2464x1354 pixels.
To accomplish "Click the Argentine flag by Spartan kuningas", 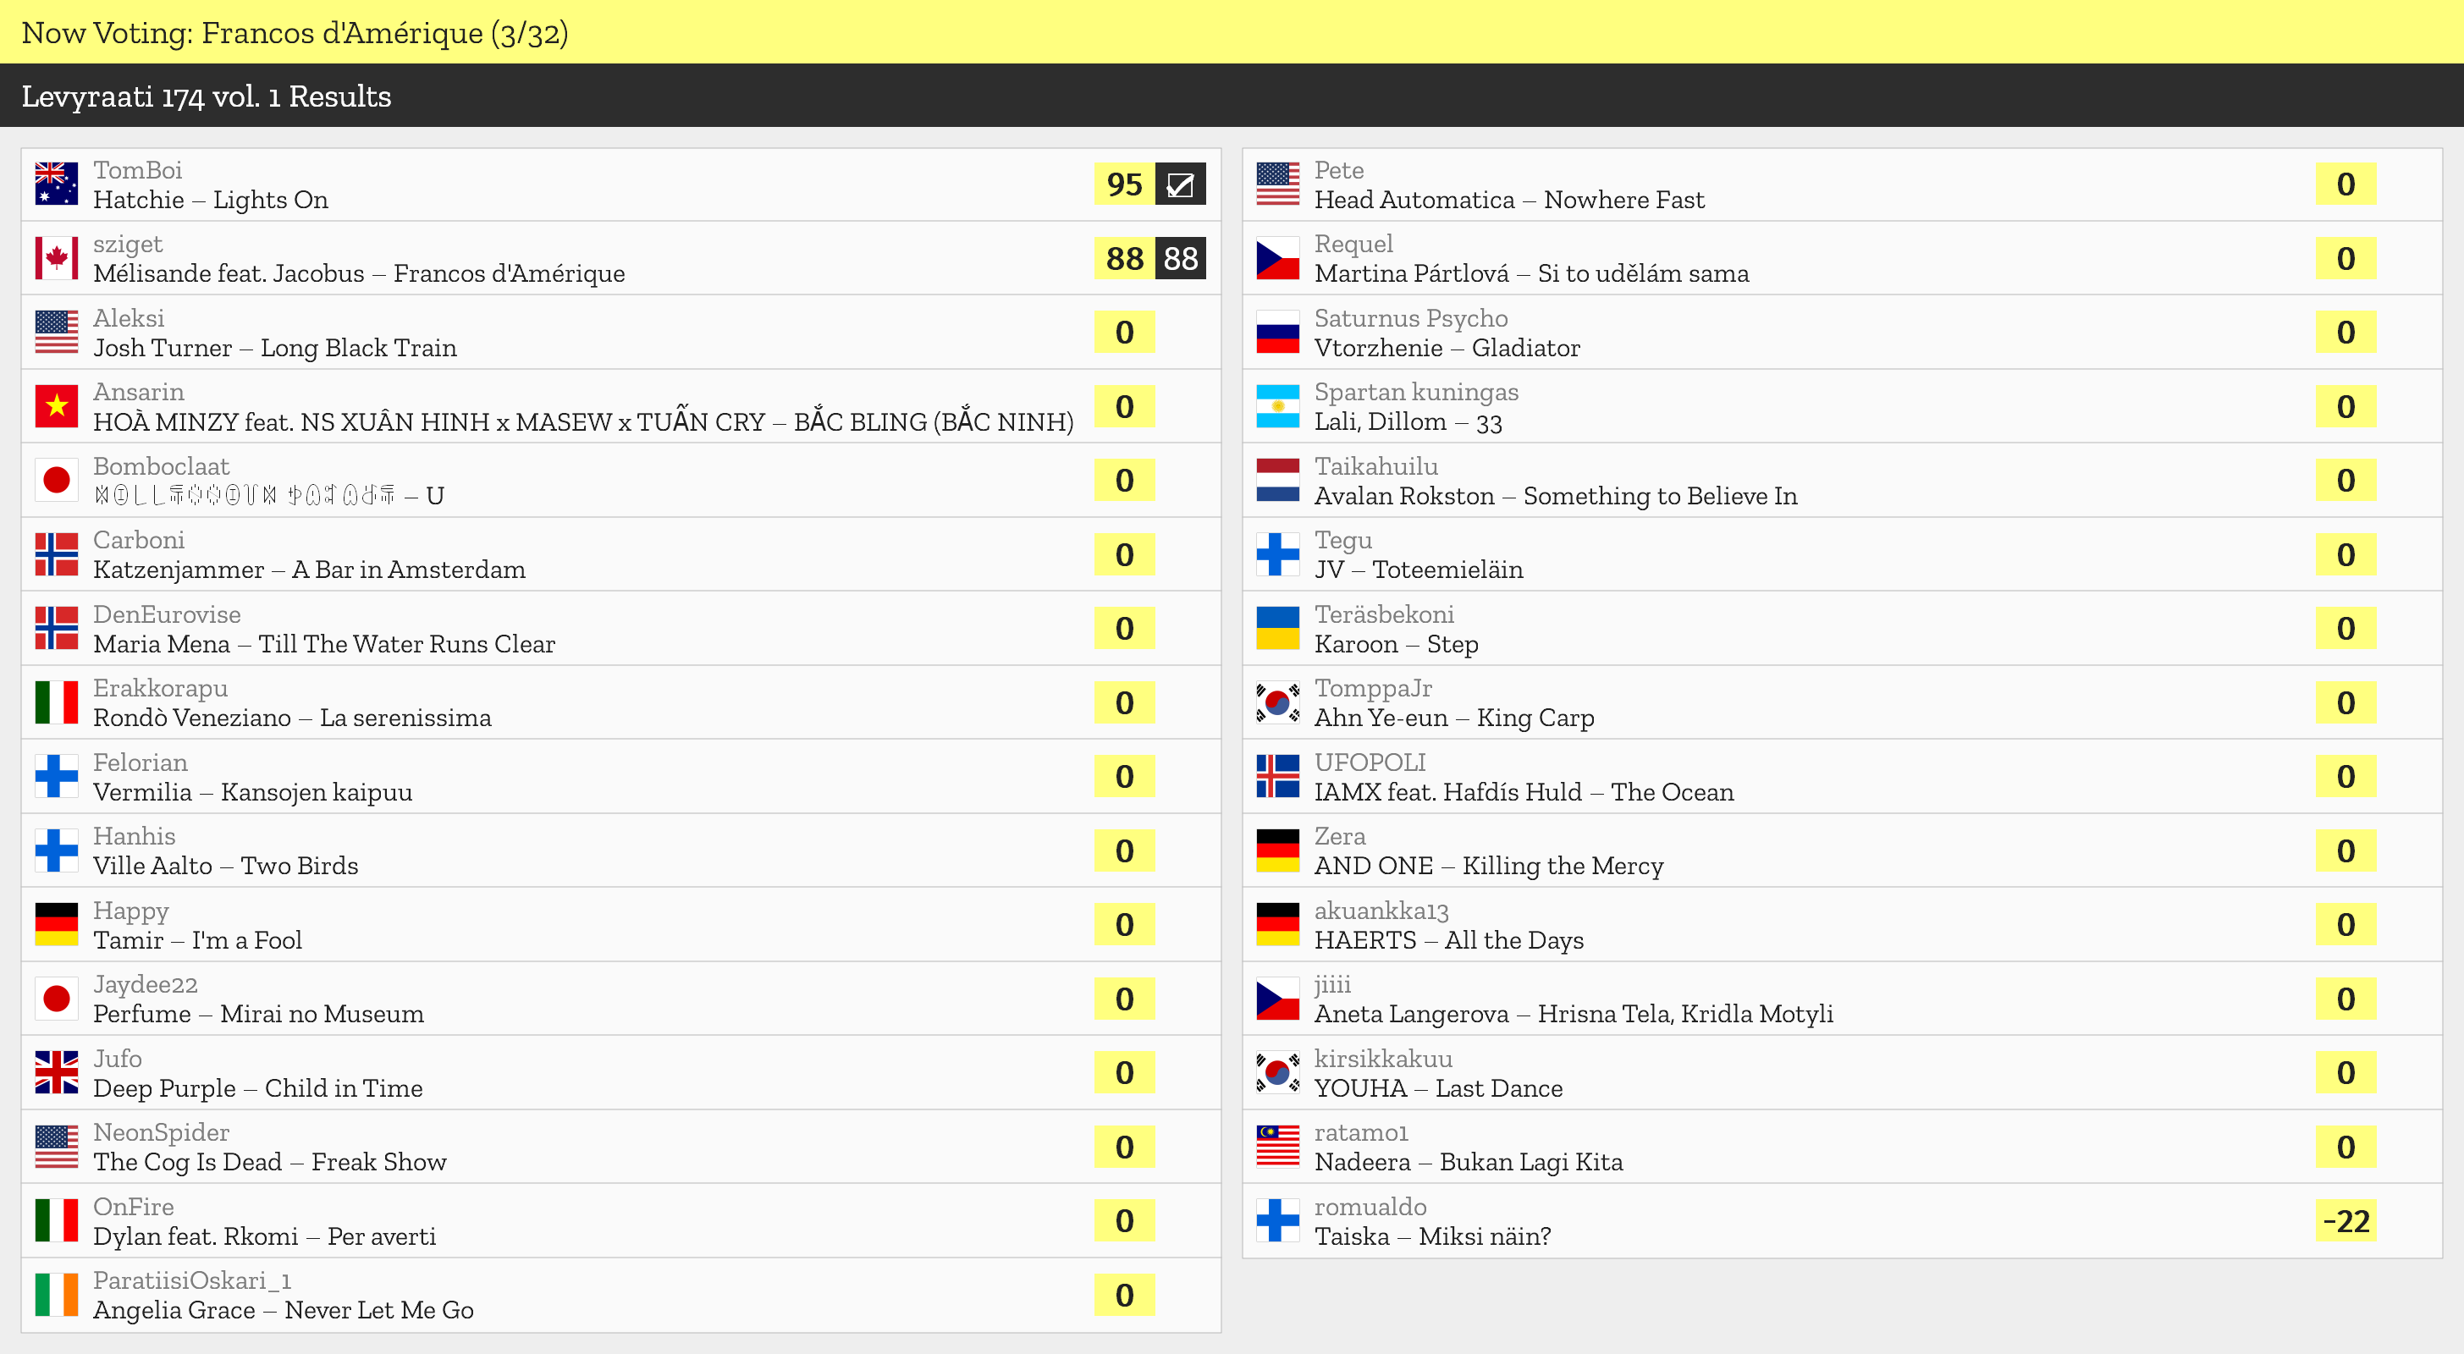I will [1277, 406].
